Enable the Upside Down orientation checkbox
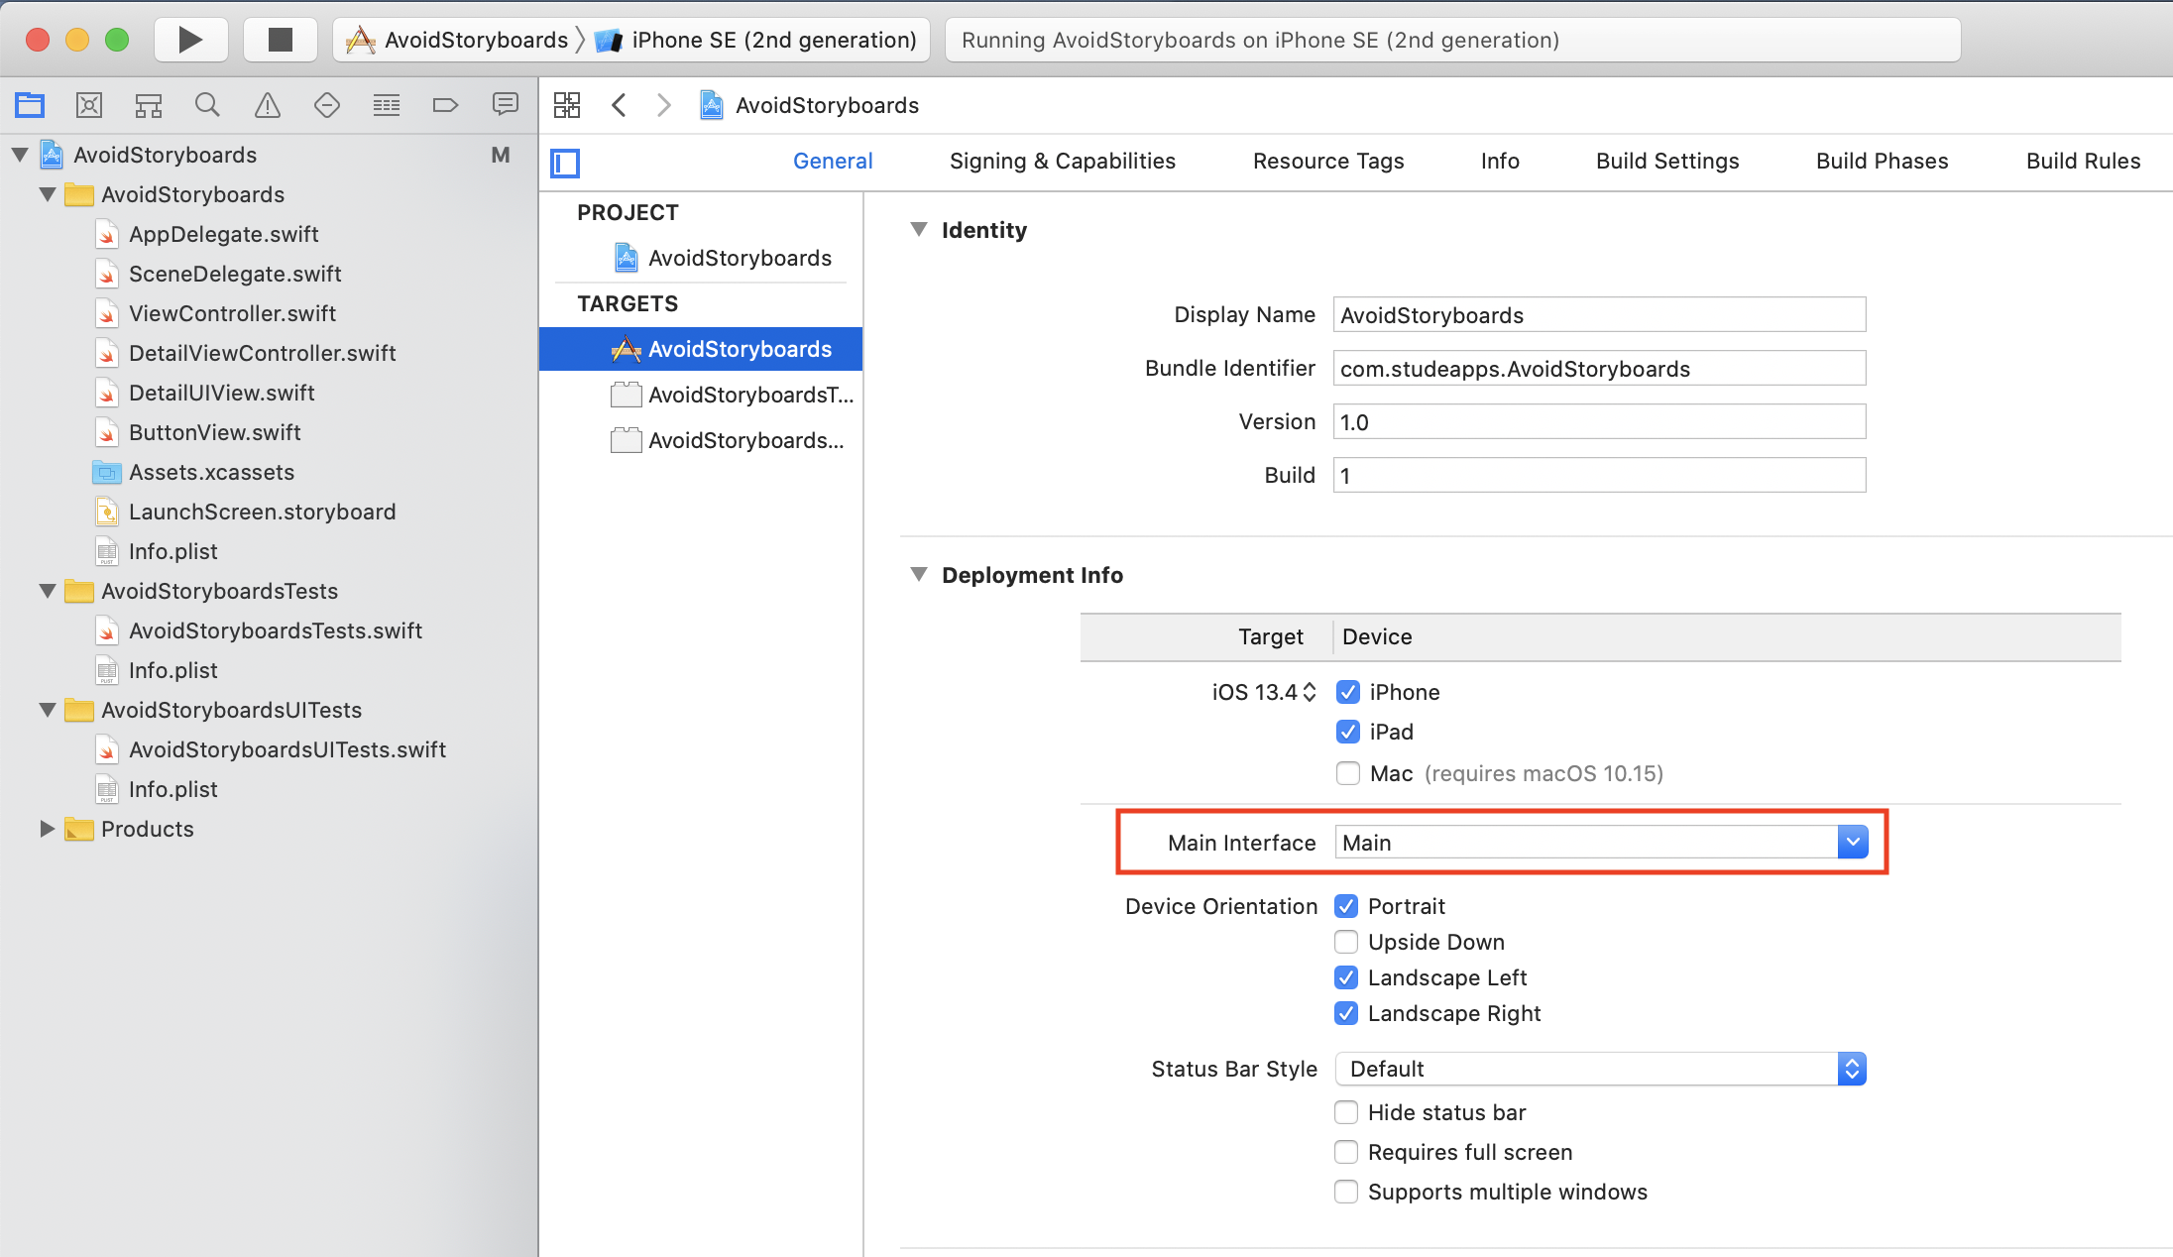The width and height of the screenshot is (2173, 1257). 1344,940
